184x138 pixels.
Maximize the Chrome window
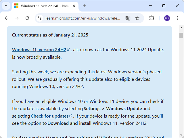coord(164,6)
